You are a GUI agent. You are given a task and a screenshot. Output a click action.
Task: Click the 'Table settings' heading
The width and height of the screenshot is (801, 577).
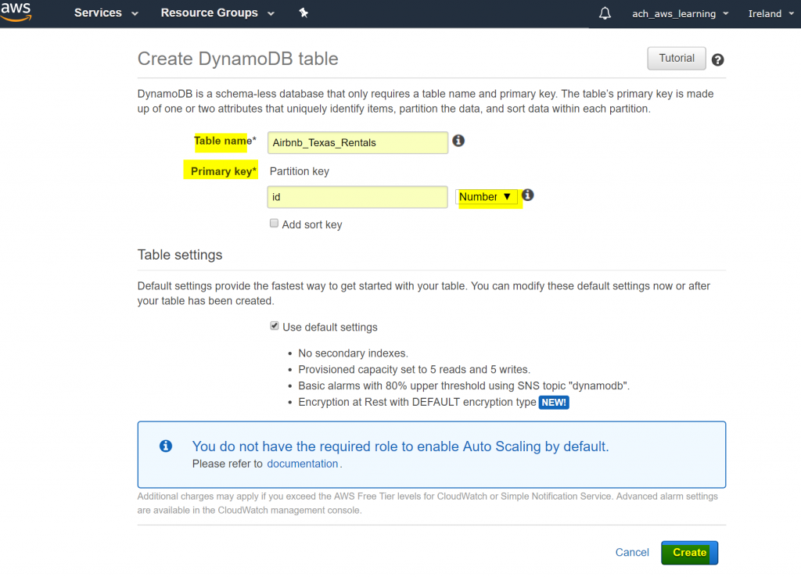point(180,255)
